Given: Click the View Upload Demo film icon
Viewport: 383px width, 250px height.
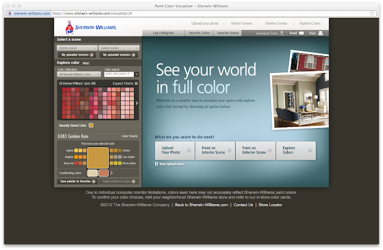Looking at the screenshot, I should pos(157,164).
